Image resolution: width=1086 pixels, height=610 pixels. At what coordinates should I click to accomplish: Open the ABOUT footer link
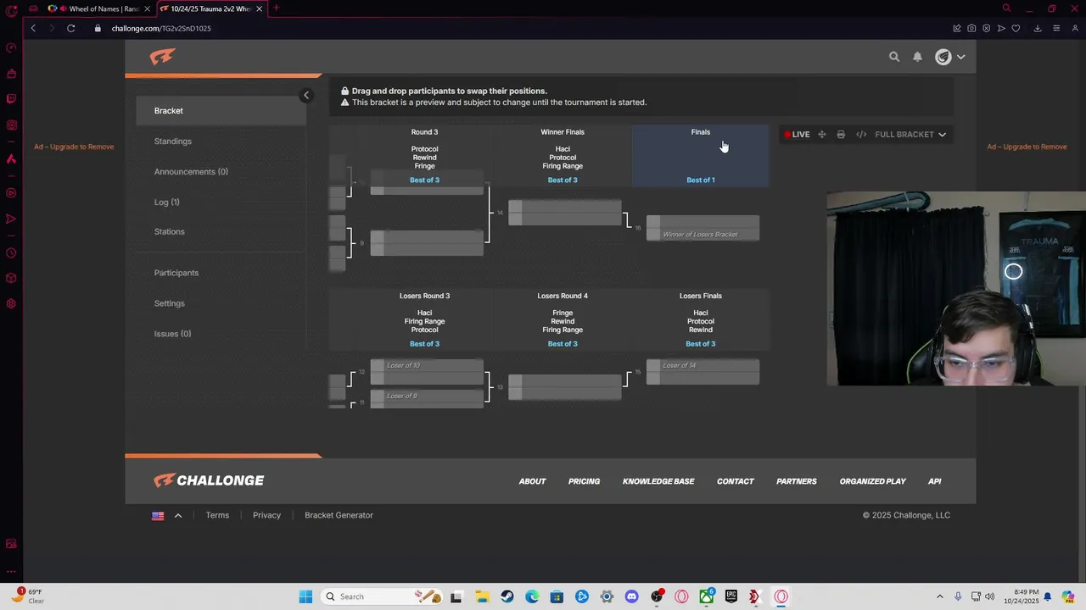tap(532, 481)
